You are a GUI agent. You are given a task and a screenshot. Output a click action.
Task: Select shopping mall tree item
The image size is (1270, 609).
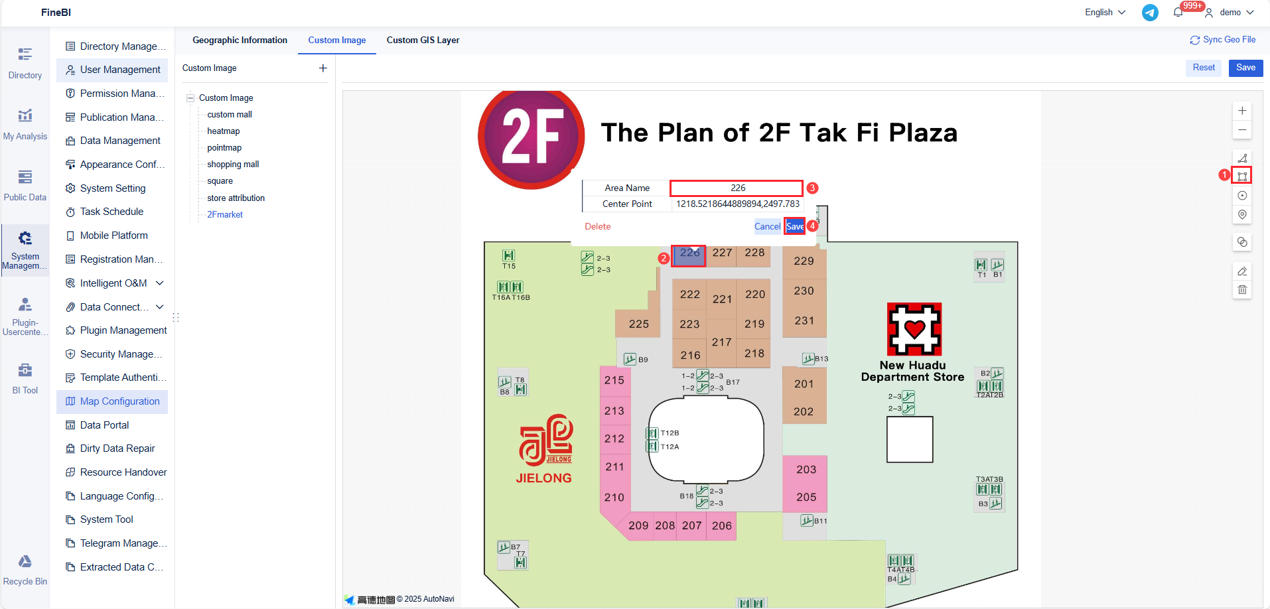tap(233, 165)
